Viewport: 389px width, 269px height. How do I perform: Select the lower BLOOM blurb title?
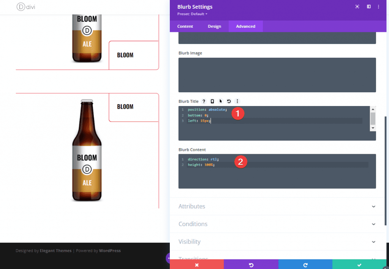coord(125,107)
